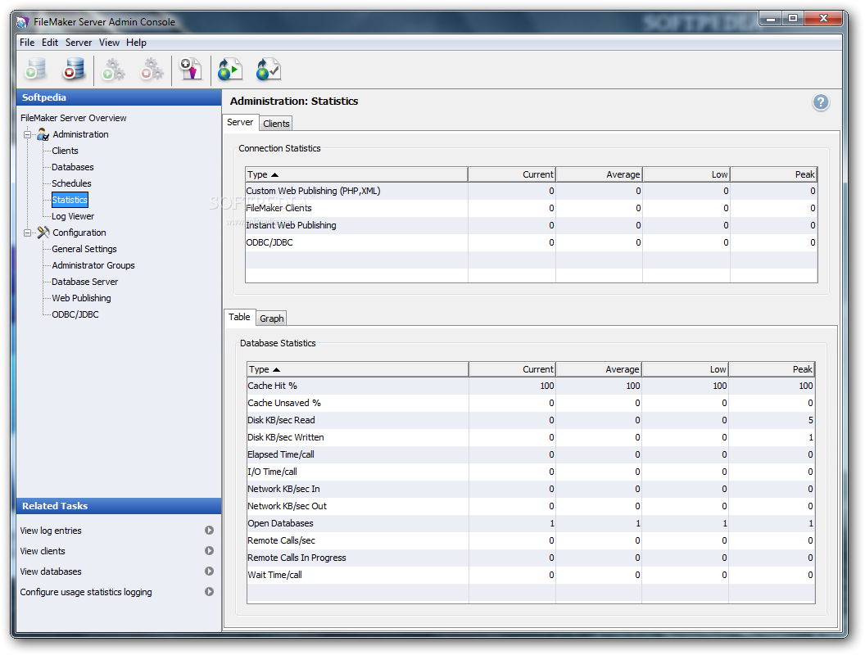Click the Stop Database Server toolbar icon

[74, 70]
